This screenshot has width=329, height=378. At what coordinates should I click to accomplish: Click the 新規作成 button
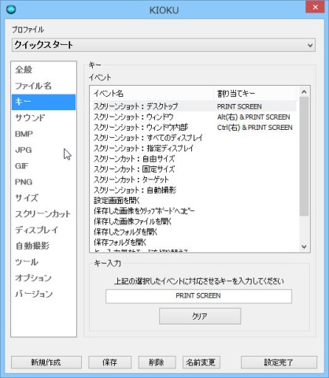46,362
